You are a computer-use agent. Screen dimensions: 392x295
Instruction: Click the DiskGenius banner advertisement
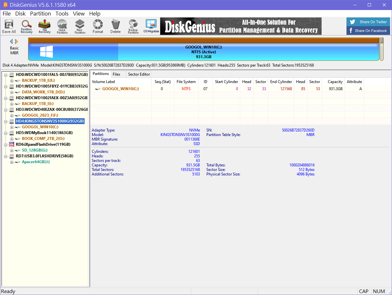[241, 26]
